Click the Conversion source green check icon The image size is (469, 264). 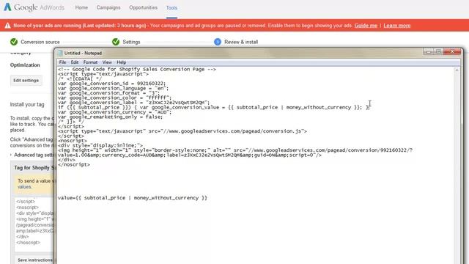click(14, 42)
